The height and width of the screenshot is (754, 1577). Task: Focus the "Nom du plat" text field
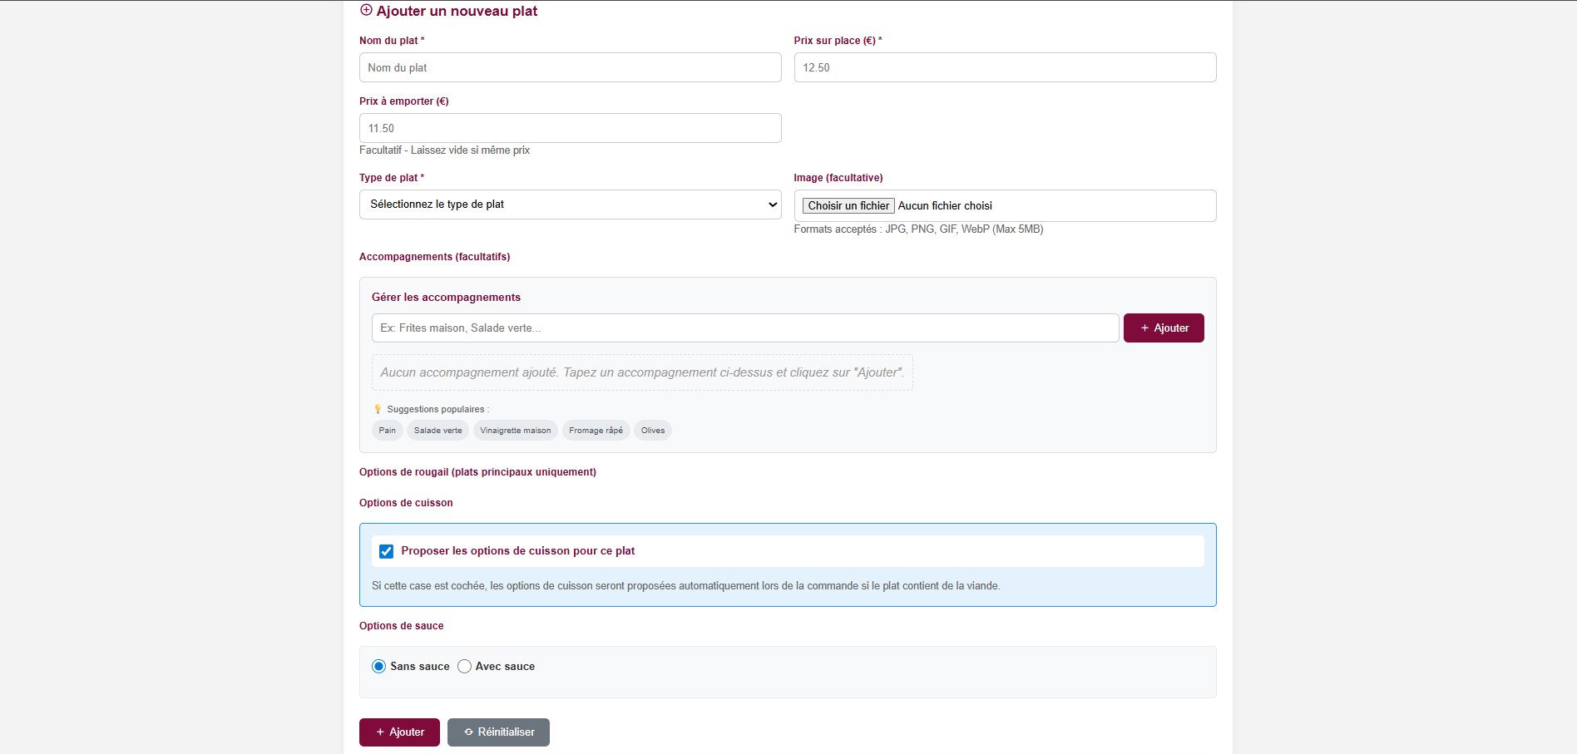pos(570,67)
